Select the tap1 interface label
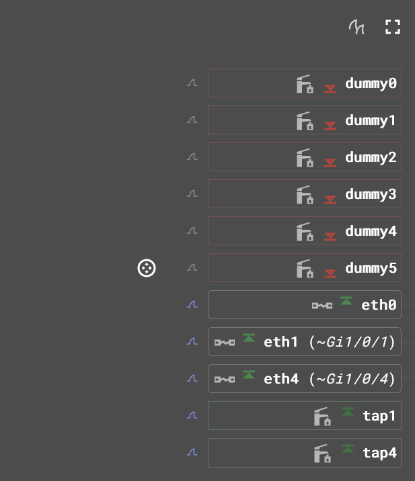Viewport: 415px width, 481px height. click(x=379, y=417)
